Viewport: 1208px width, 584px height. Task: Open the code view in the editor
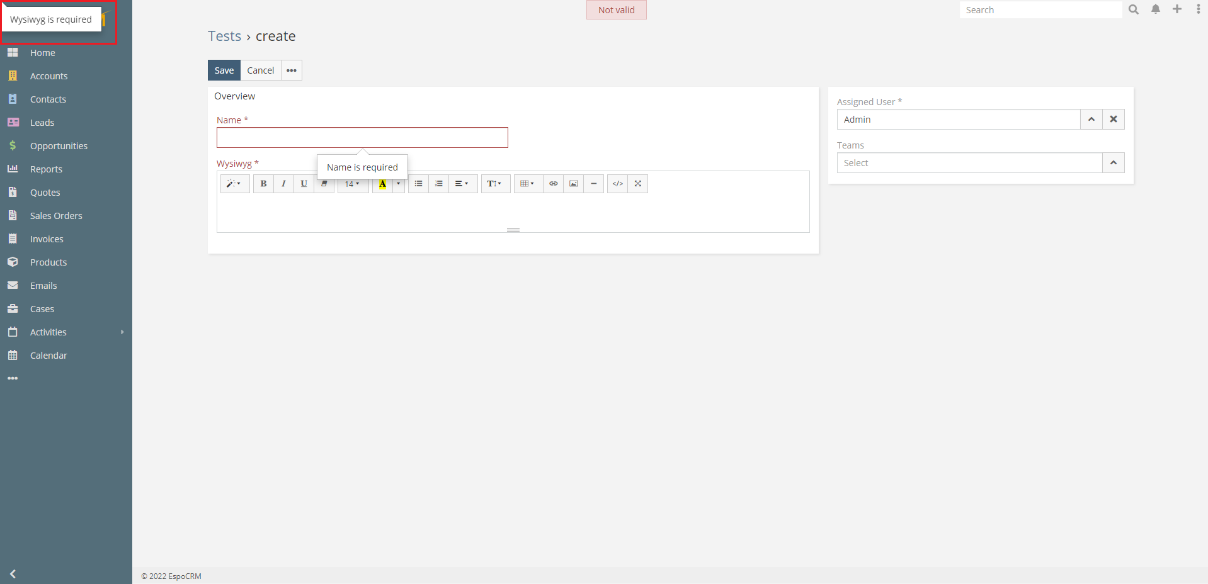point(617,184)
